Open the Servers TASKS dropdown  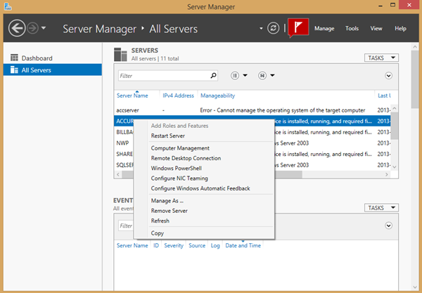[381, 58]
